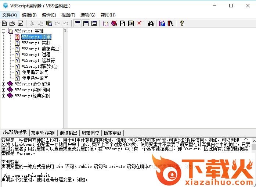Viewport: 256px width, 187px height.
Task: Select the VBScript 常数 topic
Action: [x=36, y=43]
